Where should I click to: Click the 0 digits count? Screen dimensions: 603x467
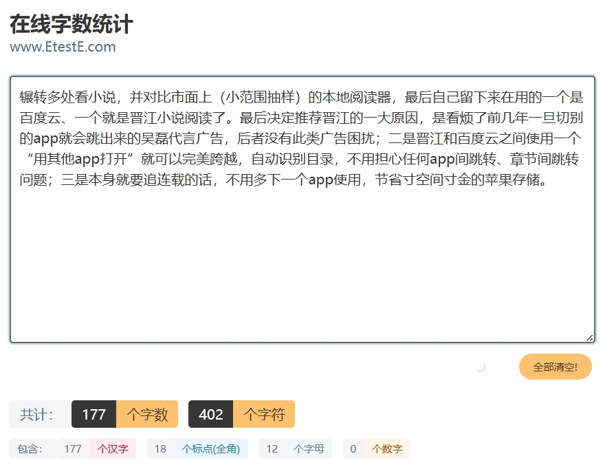pos(353,448)
